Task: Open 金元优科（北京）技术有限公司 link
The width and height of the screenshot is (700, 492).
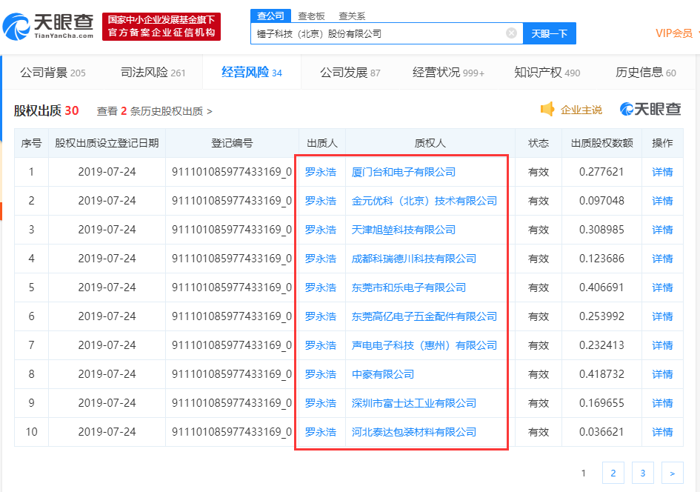Action: pyautogui.click(x=424, y=201)
